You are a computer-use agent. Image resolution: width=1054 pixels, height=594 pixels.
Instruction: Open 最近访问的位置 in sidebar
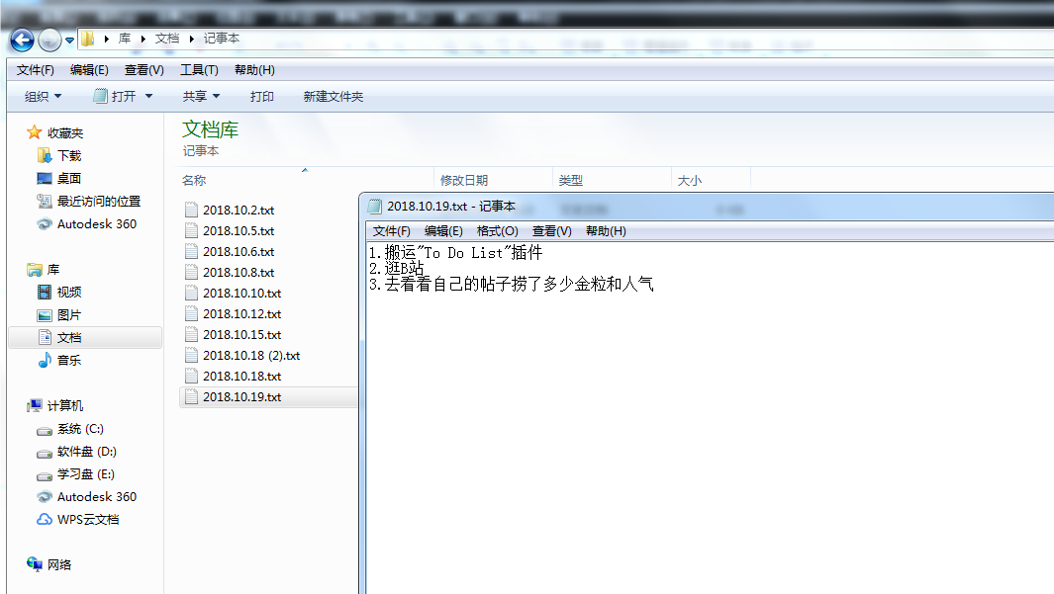(x=98, y=202)
